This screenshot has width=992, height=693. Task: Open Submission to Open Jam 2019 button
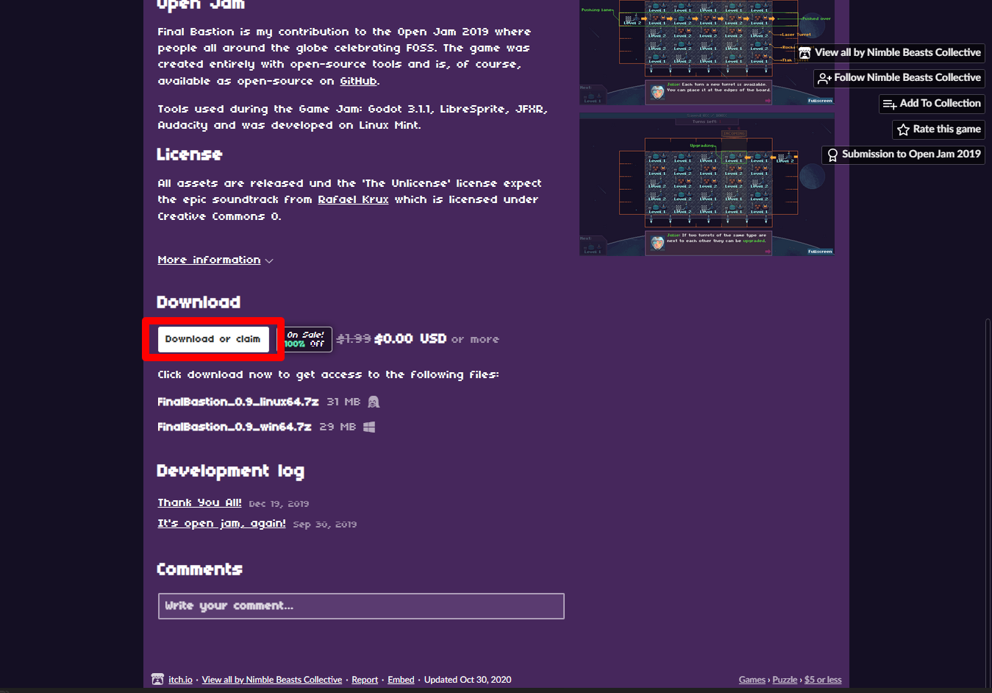point(903,154)
